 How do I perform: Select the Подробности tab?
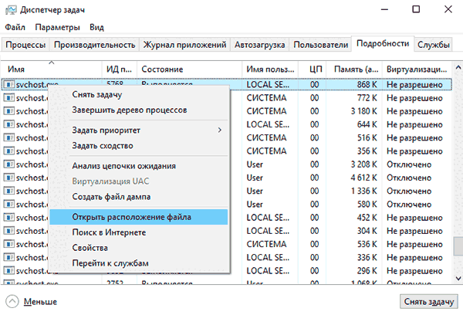click(383, 44)
